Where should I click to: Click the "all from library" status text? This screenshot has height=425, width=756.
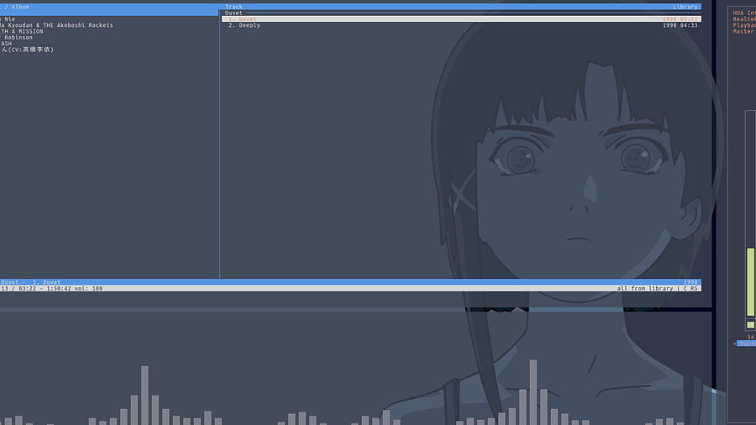pos(644,288)
